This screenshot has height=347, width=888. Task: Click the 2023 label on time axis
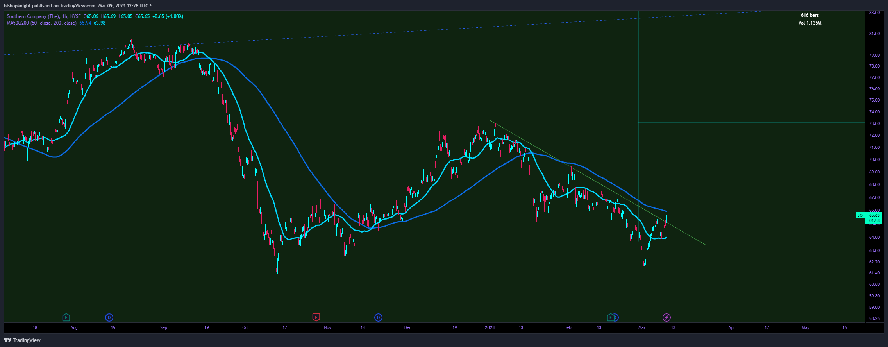490,327
